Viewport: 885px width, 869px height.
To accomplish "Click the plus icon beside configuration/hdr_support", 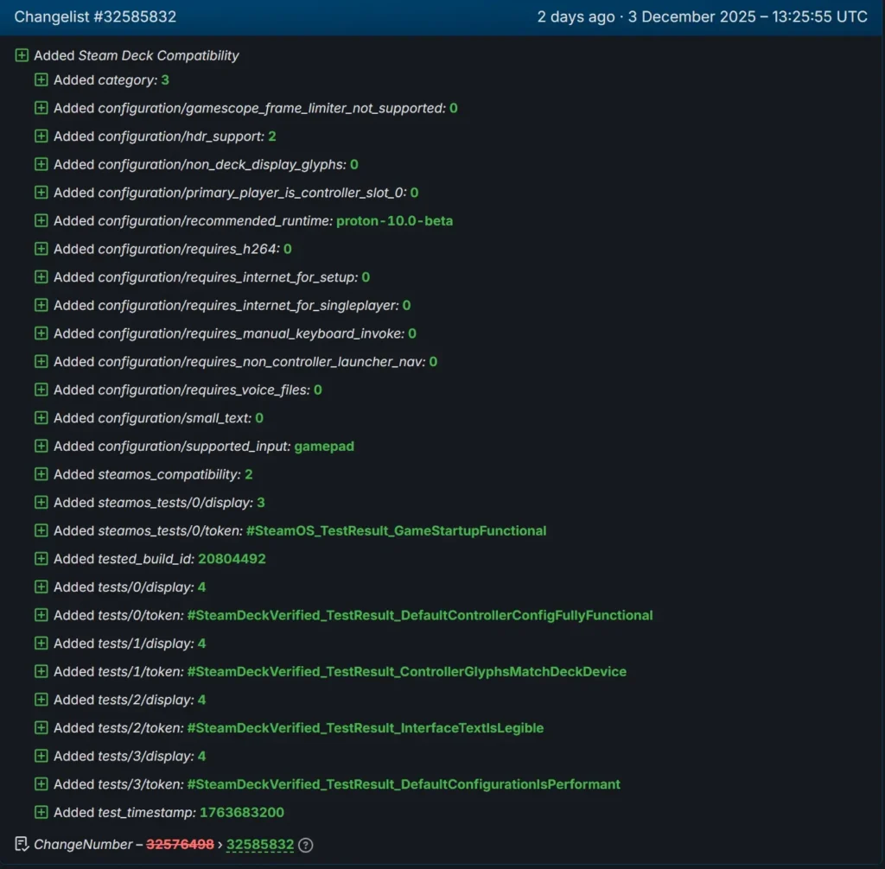I will (x=41, y=136).
